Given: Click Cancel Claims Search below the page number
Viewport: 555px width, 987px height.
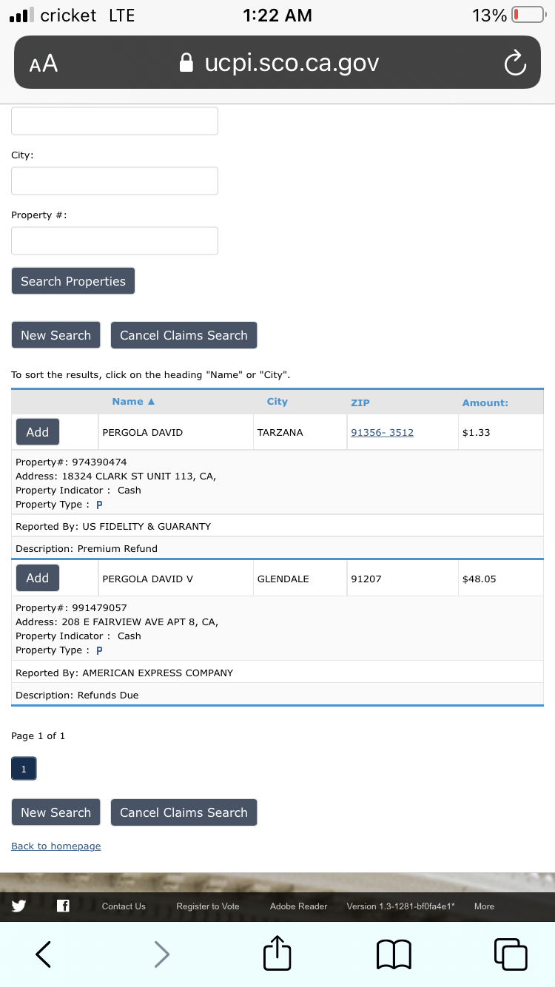Looking at the screenshot, I should click(184, 812).
